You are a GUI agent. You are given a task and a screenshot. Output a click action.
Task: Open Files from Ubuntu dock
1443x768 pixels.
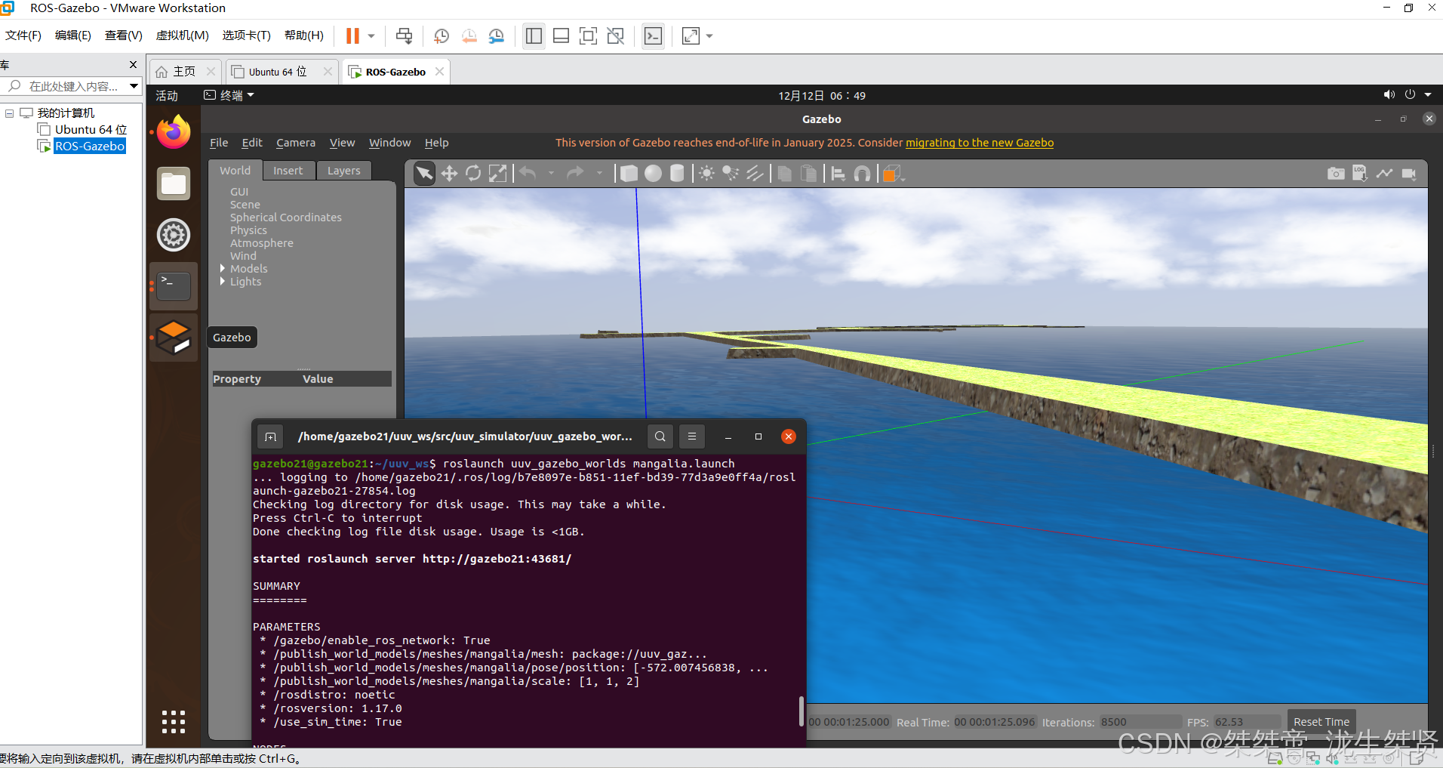[x=174, y=184]
